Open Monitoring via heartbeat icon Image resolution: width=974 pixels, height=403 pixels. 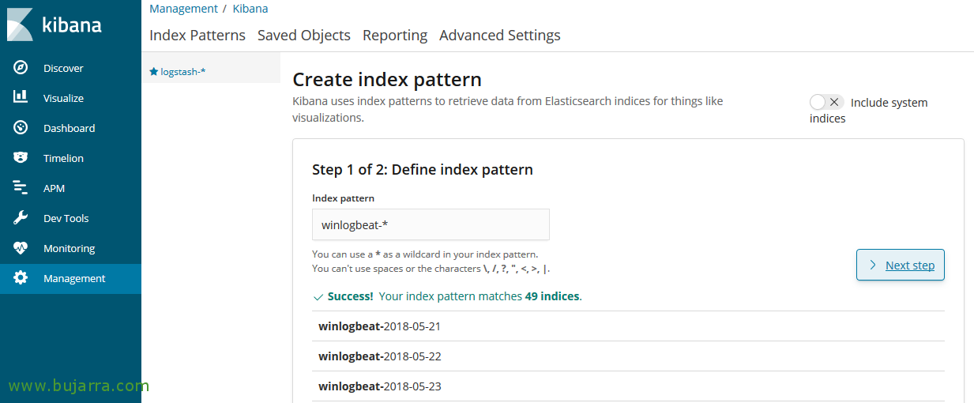(21, 247)
